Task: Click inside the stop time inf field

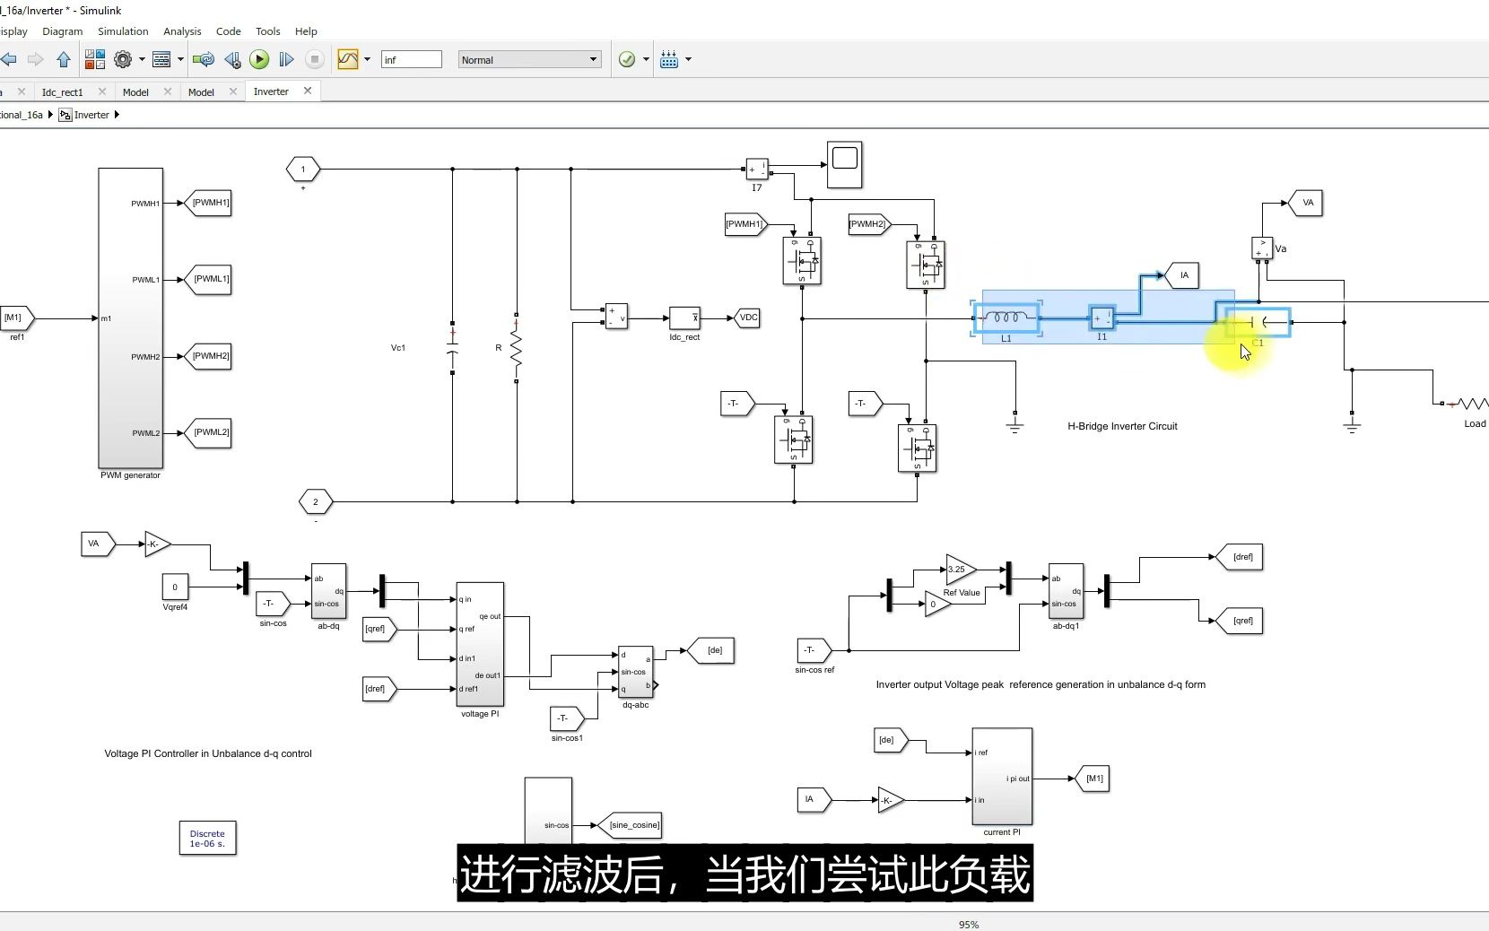Action: click(413, 59)
